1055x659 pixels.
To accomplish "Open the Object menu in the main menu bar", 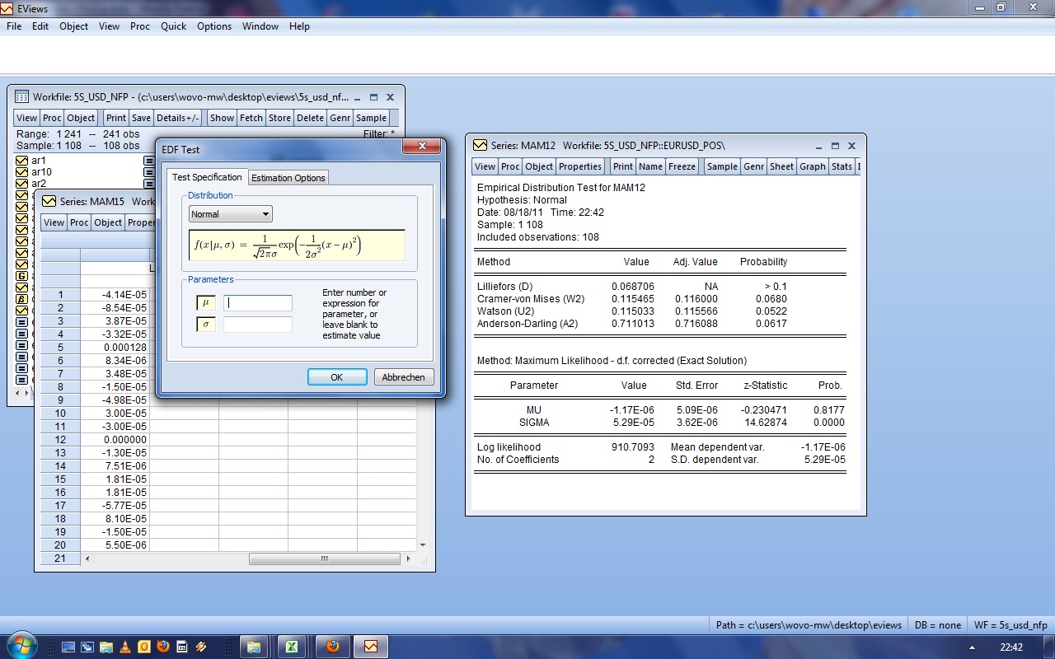I will click(73, 26).
